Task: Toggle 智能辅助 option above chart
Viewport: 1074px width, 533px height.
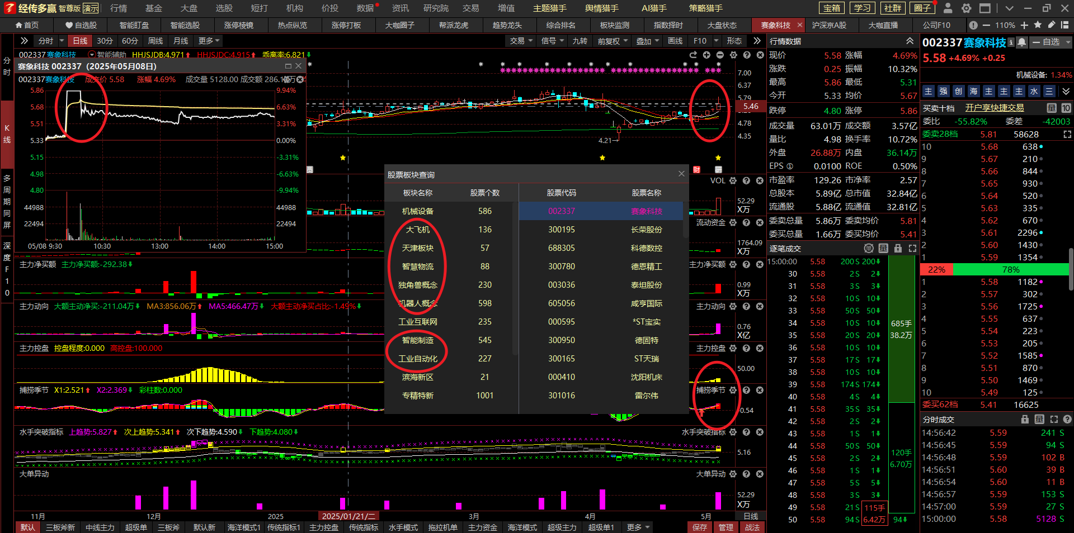Action: (107, 55)
